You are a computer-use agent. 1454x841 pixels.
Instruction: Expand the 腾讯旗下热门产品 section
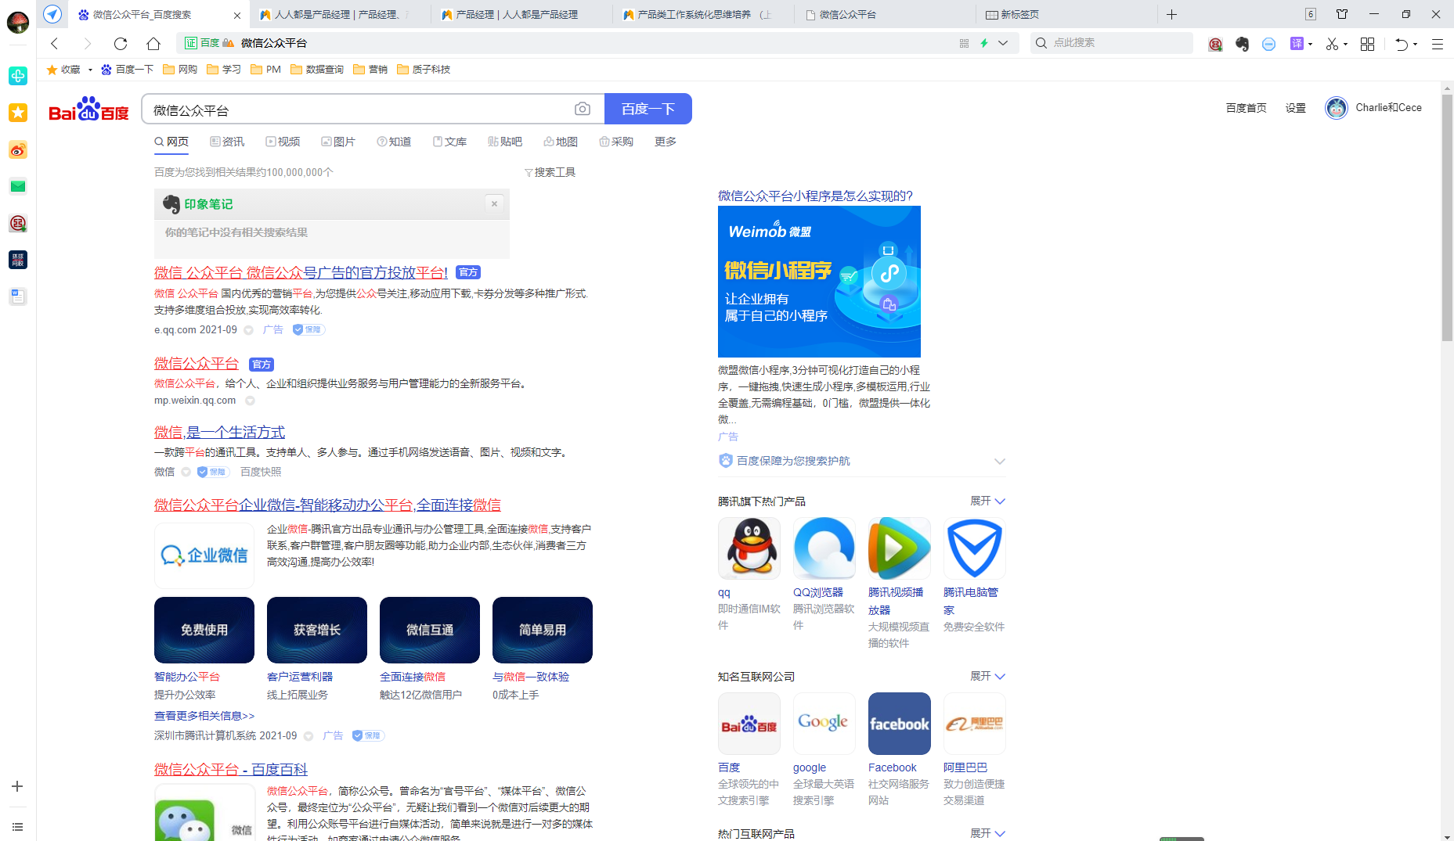(987, 501)
